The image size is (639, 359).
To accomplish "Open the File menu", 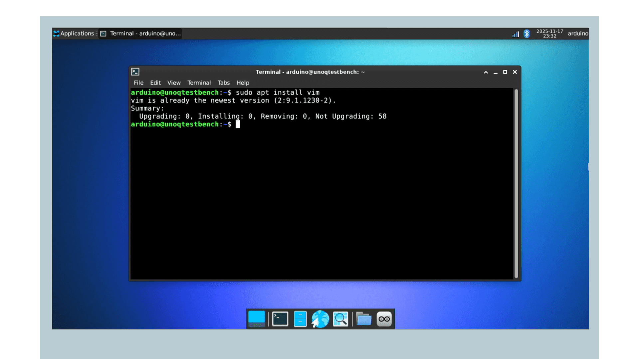I will point(138,83).
